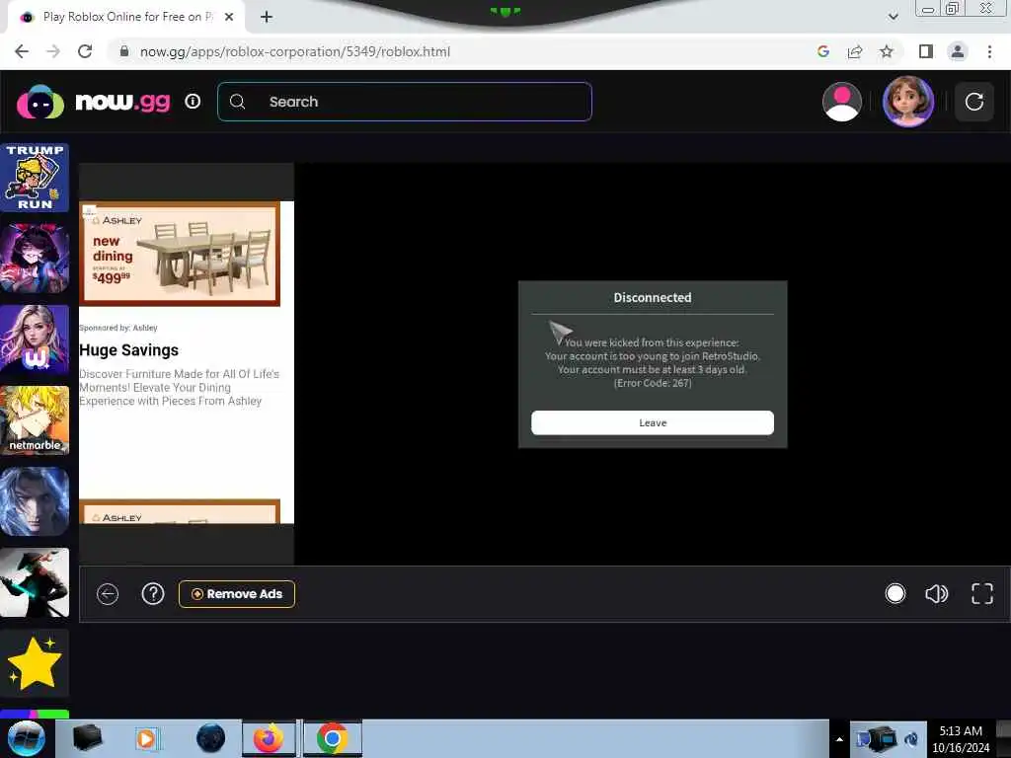
Task: Click the now.gg logo
Action: 94,102
